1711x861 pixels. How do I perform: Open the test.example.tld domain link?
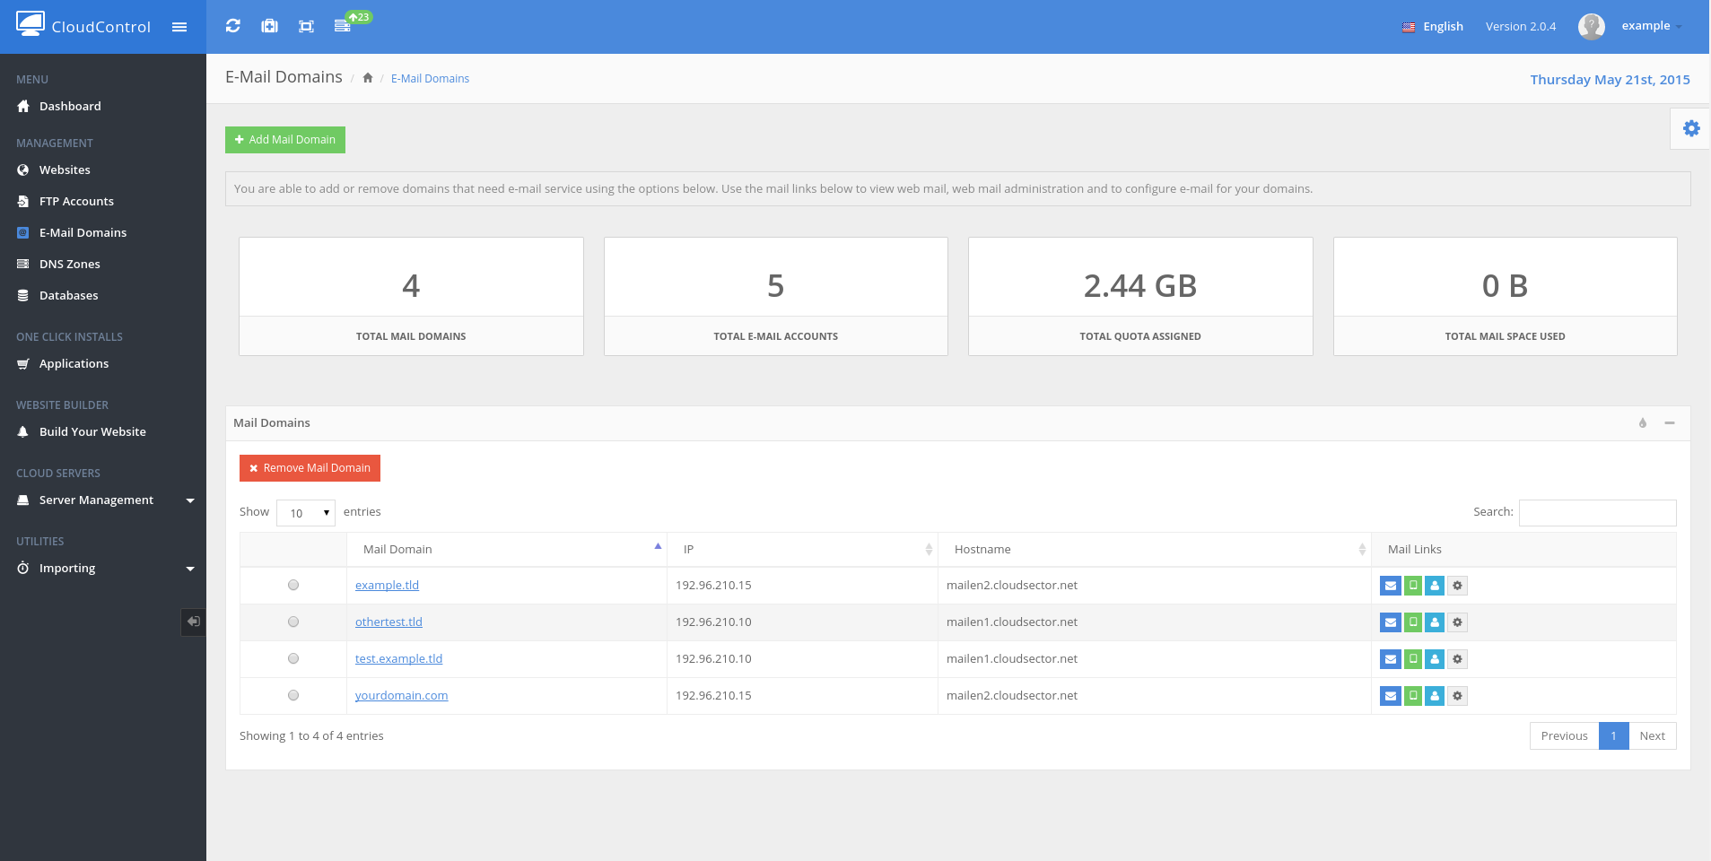click(x=398, y=658)
